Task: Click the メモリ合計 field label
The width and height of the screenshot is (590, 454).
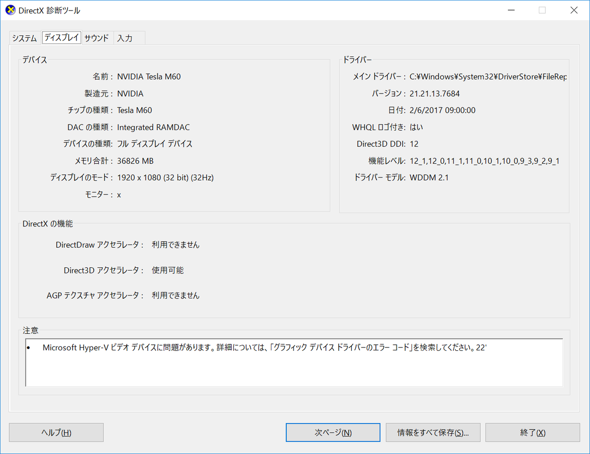Action: (94, 161)
